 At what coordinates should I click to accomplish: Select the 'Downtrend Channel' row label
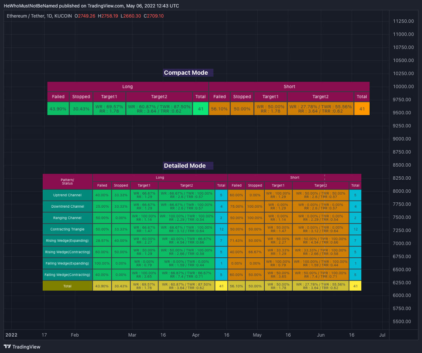(67, 207)
